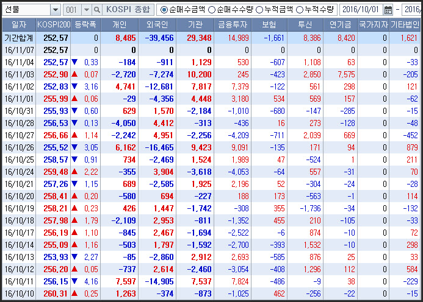The image size is (423, 302).
Task: Click the -16,465 foreign value
Action: tap(159, 147)
